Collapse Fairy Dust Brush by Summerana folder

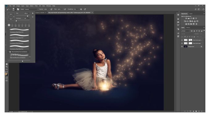coord(9,52)
